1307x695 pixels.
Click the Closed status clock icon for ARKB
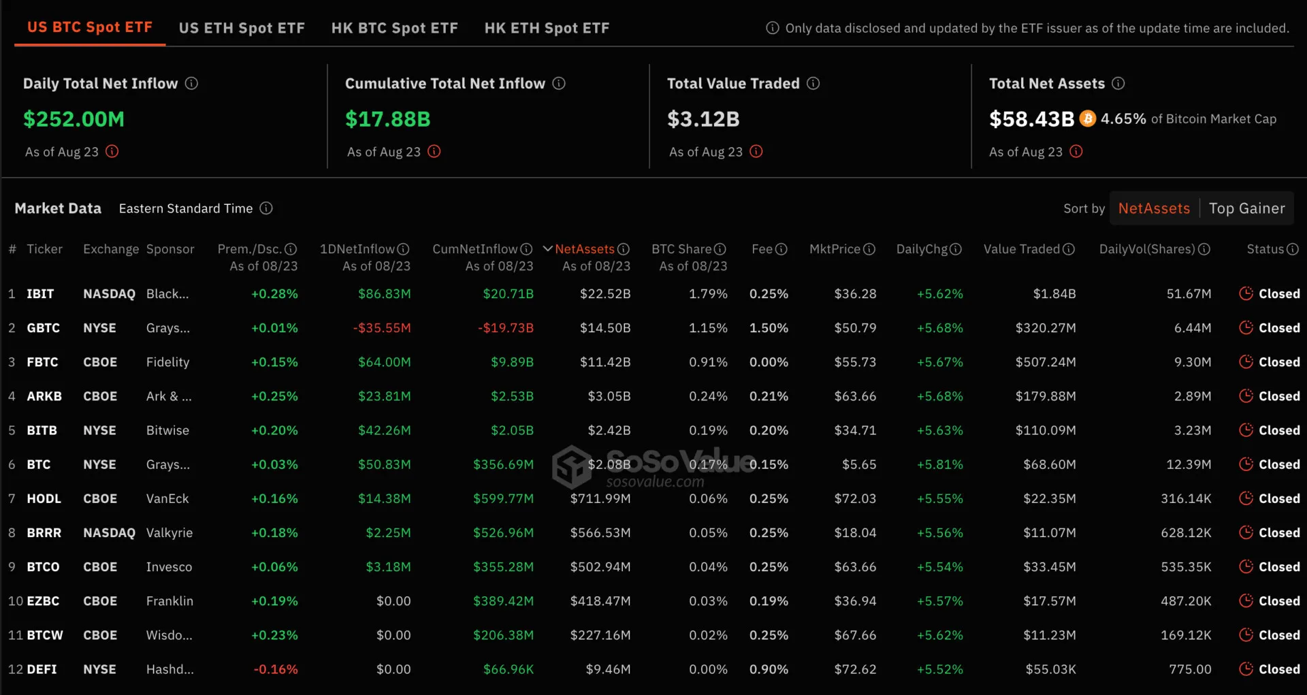[1246, 395]
